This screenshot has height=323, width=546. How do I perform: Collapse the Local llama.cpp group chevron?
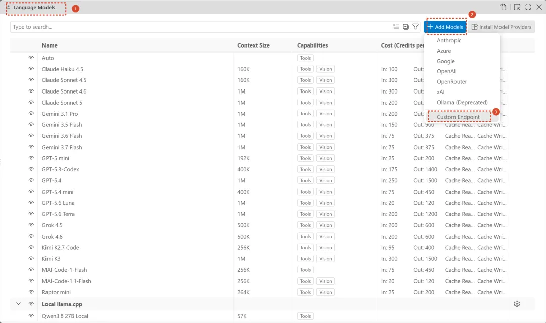coord(19,304)
